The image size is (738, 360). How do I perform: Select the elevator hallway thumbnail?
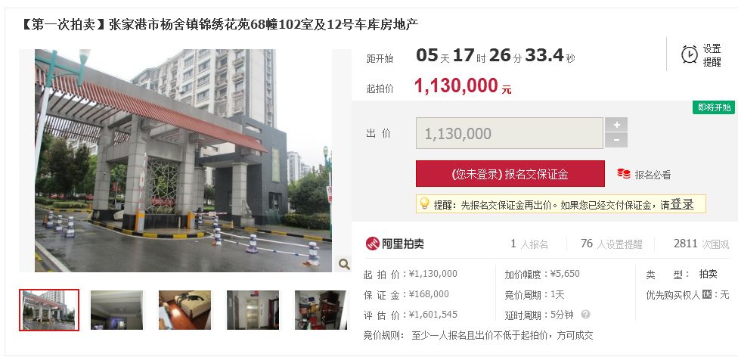tap(253, 310)
